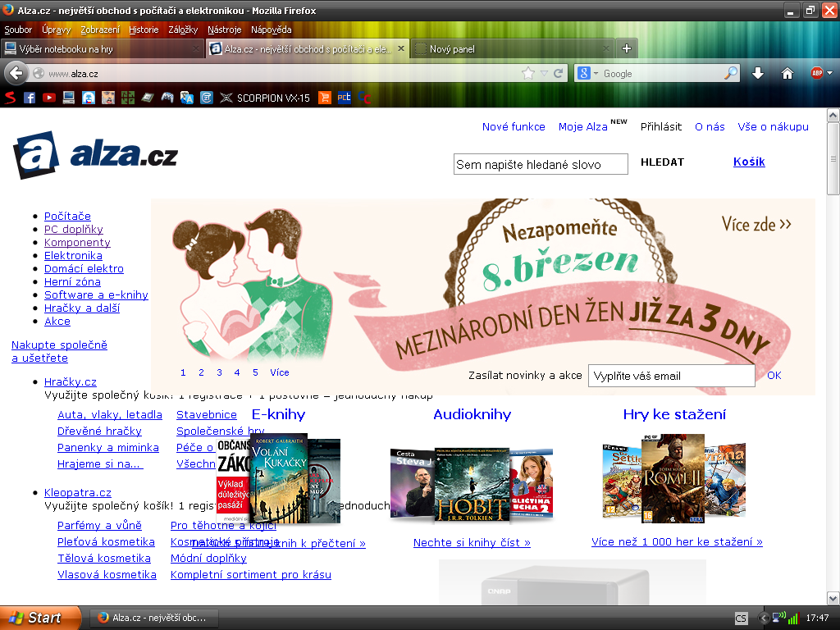The image size is (840, 630).
Task: Click the Vyplňte váš email field
Action: (672, 376)
